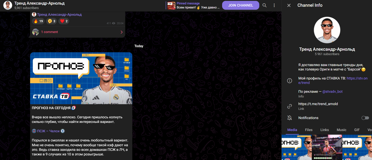Click the Today date separator
This screenshot has height=160, width=372.
point(139,46)
